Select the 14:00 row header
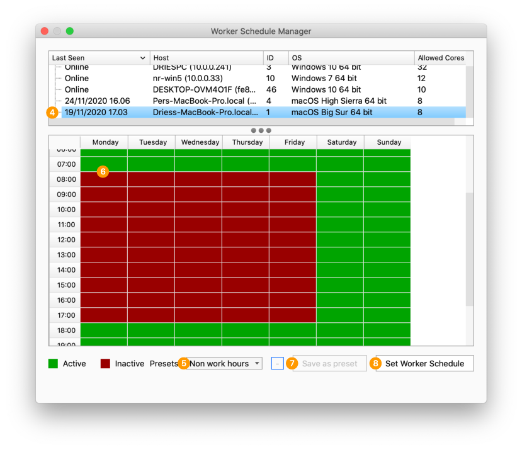Image resolution: width=522 pixels, height=450 pixels. 65,270
